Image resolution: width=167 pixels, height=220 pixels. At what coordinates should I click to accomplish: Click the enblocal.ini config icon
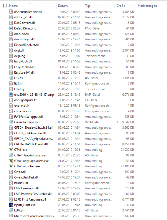(x=11, y=106)
